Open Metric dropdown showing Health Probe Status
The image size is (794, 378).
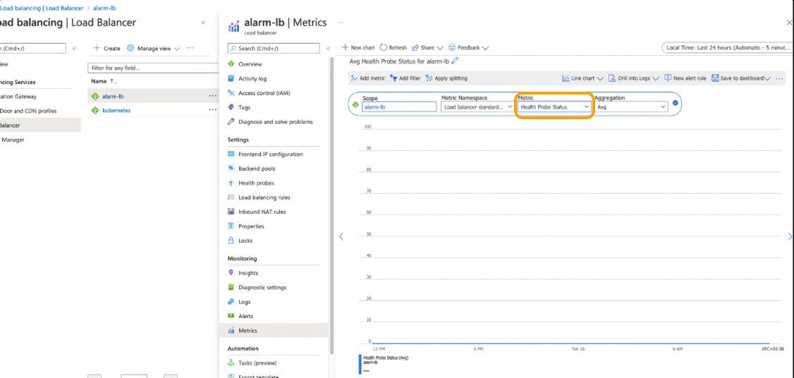coord(554,107)
